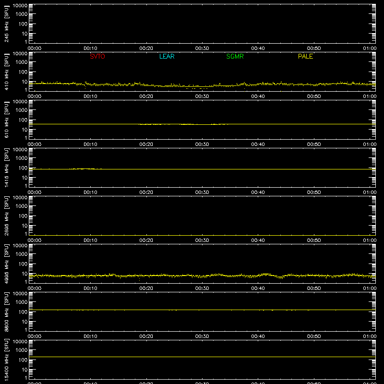Click the red SVTO station label
This screenshot has width=384, height=384.
[97, 56]
